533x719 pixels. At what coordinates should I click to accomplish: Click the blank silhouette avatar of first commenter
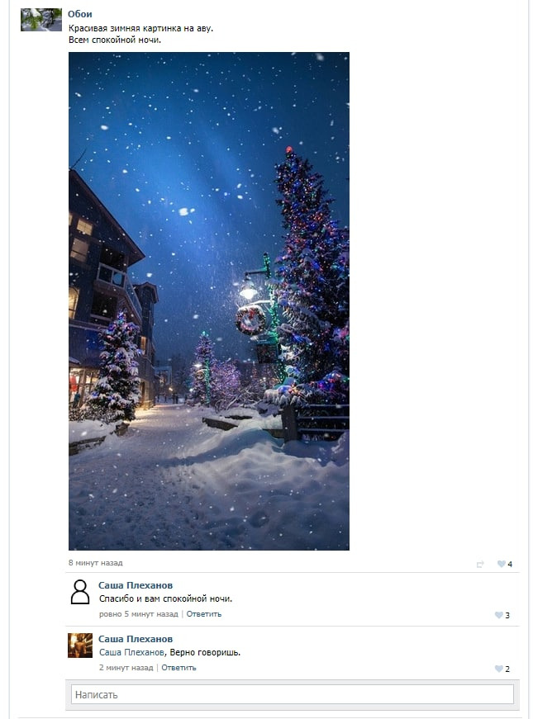tap(80, 592)
